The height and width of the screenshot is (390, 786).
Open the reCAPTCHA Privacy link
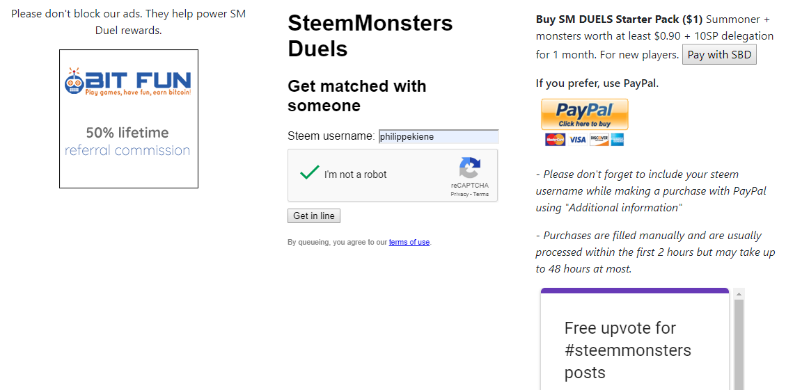[x=459, y=195]
